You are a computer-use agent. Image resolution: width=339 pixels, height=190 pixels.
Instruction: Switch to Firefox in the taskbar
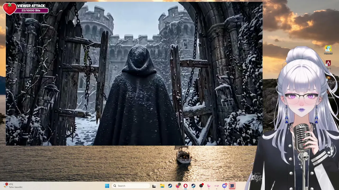pos(178,186)
